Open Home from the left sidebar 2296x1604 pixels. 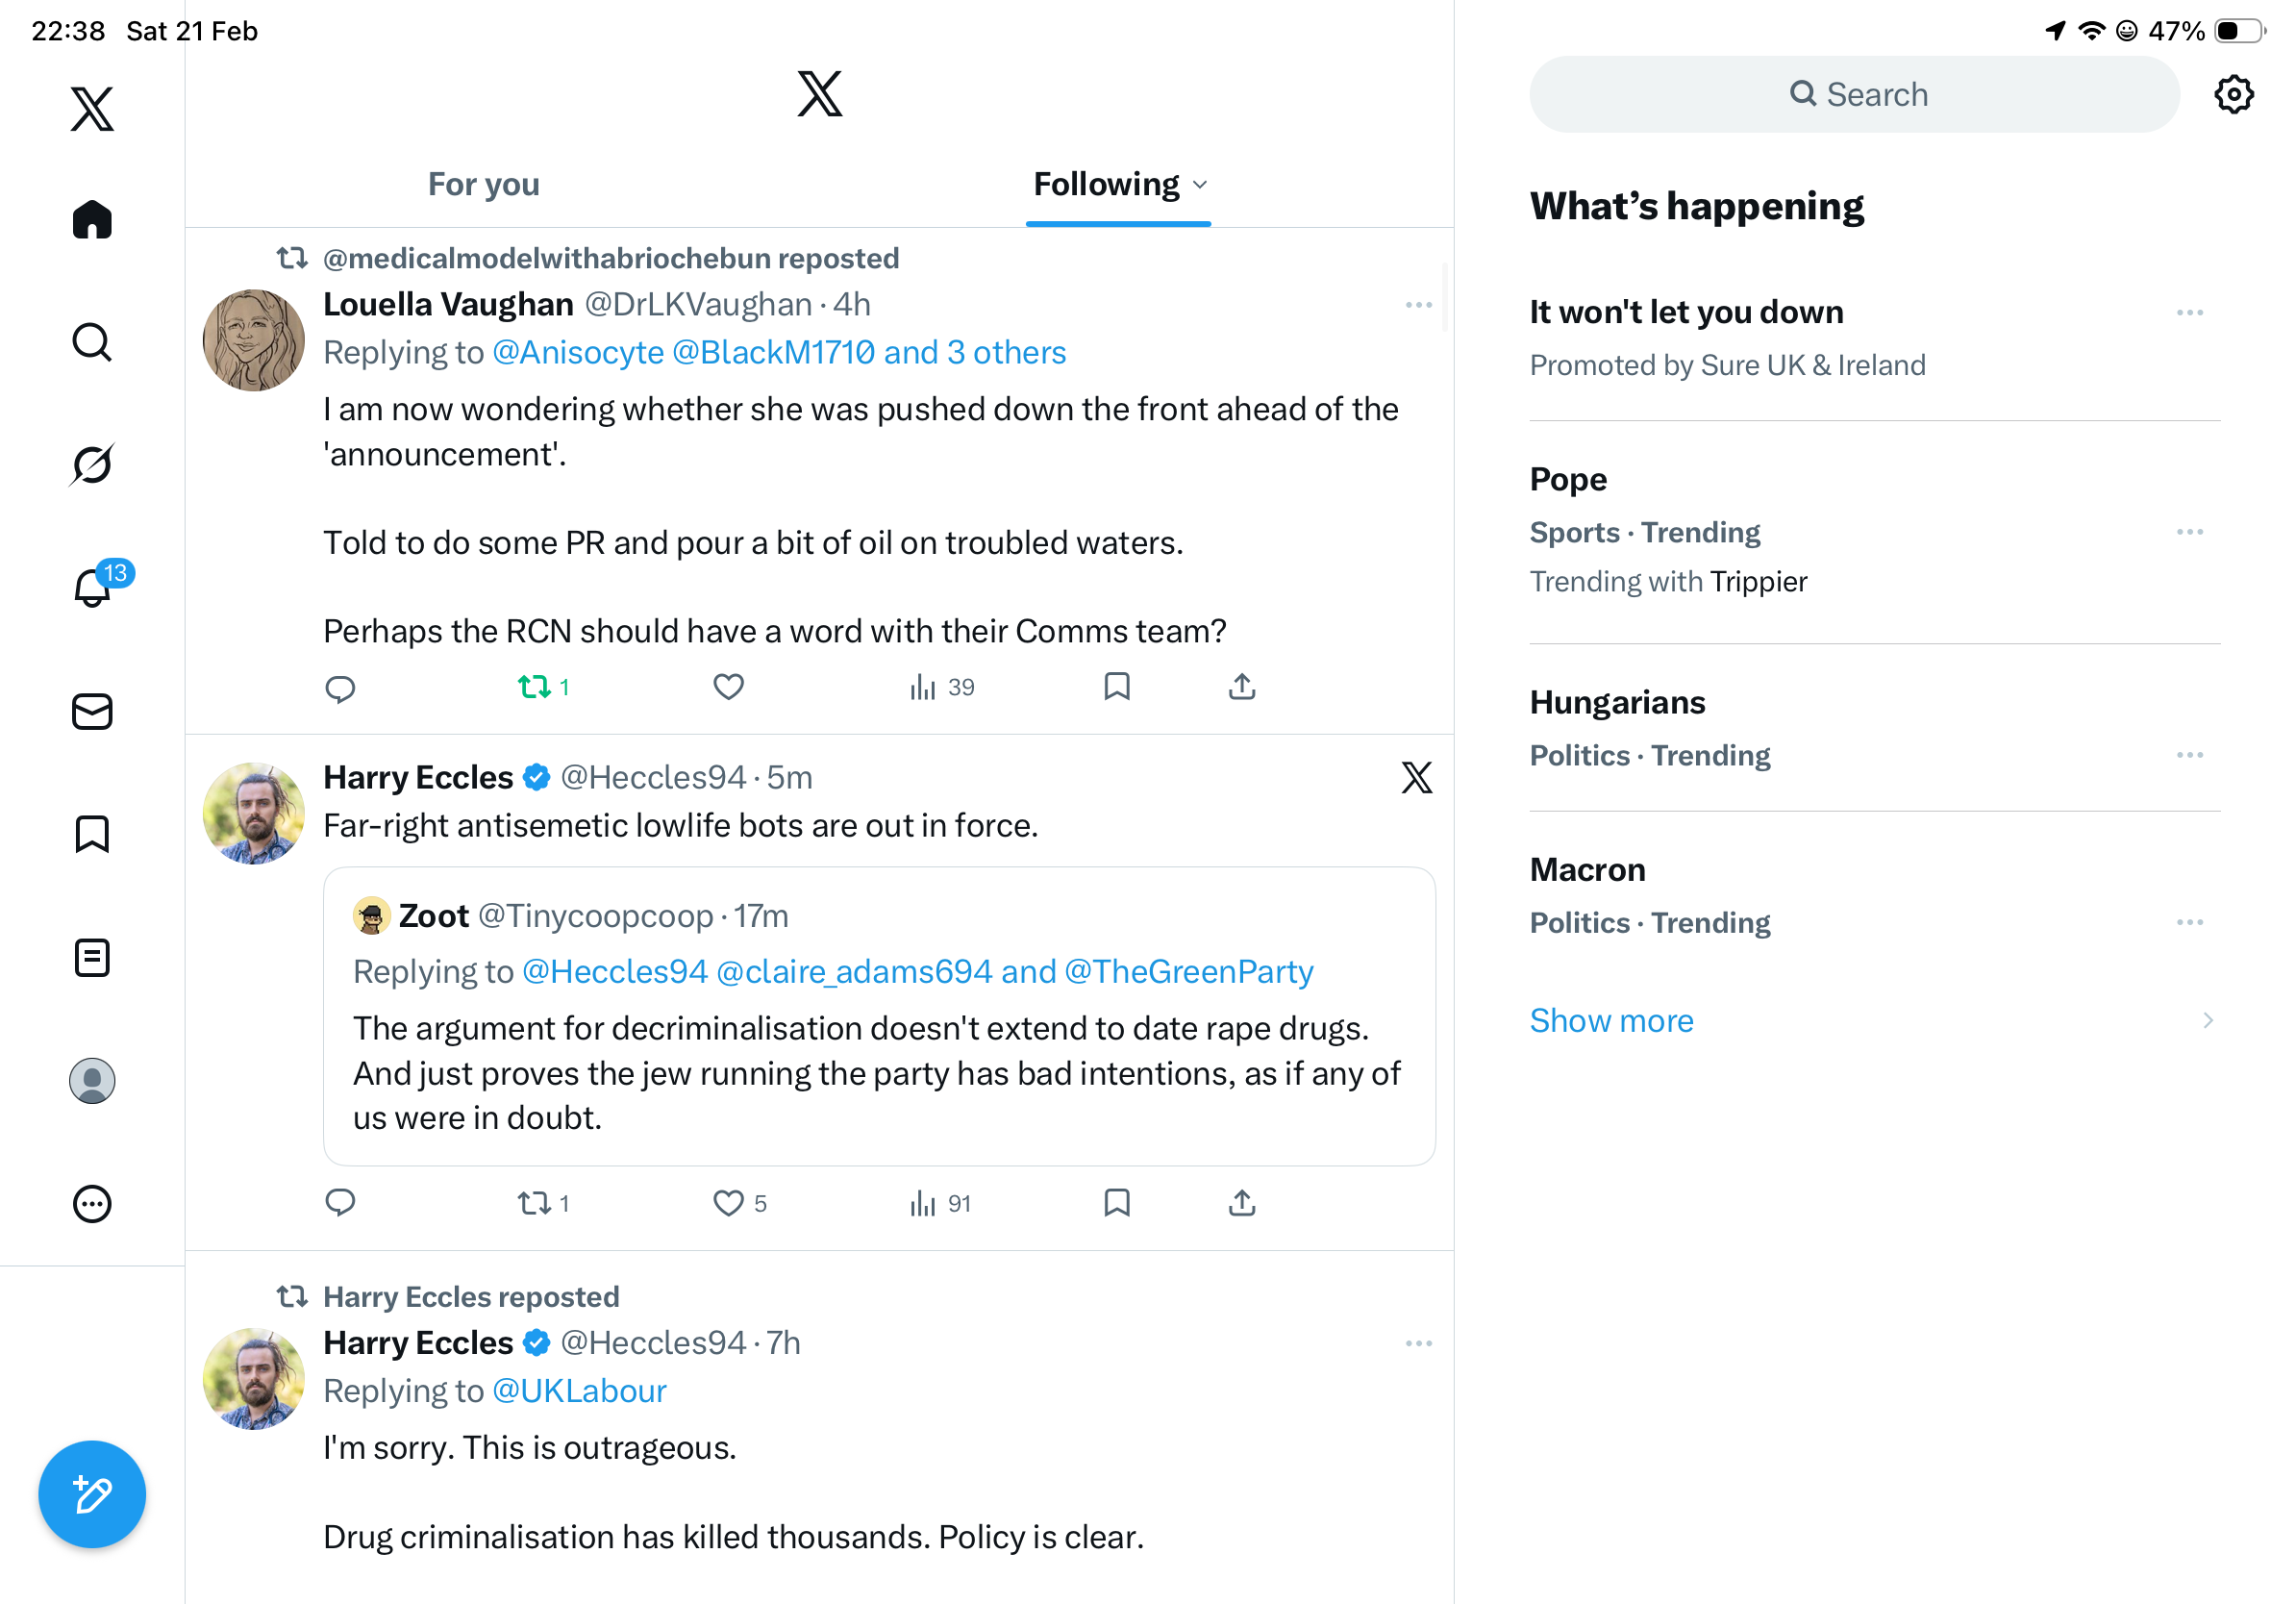[x=92, y=219]
